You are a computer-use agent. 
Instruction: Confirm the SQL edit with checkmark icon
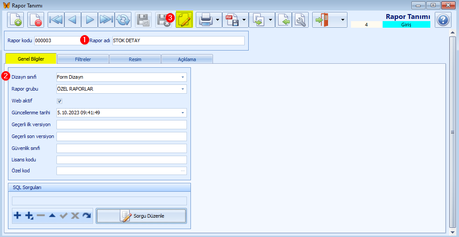click(x=63, y=216)
